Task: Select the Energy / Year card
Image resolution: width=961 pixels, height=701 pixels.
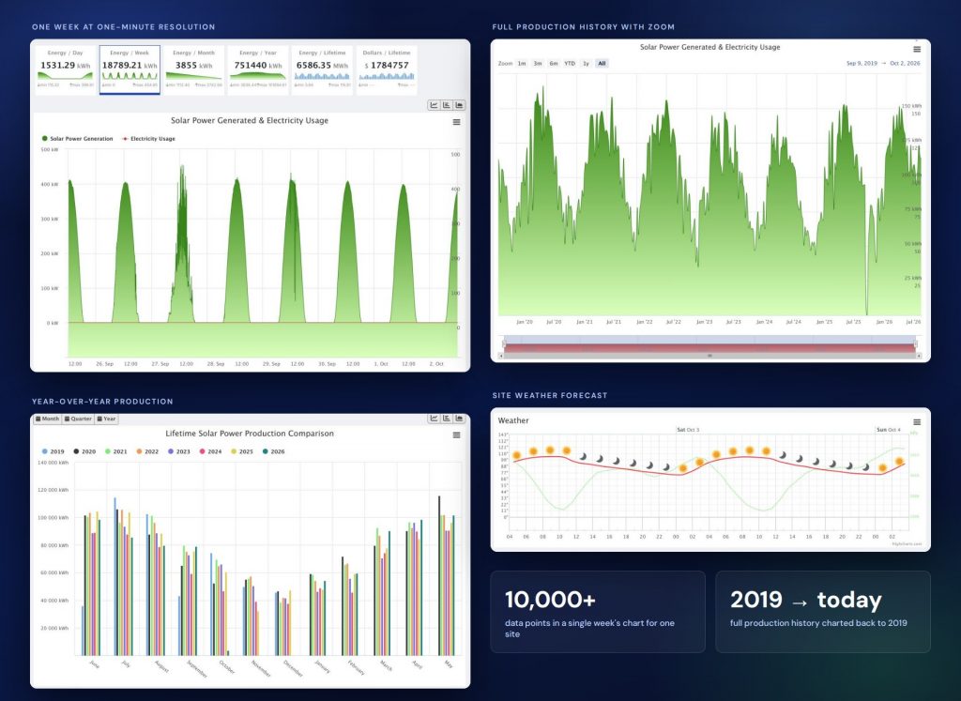Action: click(257, 69)
